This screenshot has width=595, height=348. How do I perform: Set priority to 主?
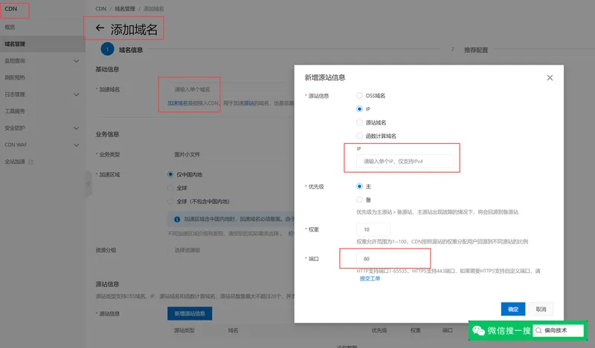[359, 186]
